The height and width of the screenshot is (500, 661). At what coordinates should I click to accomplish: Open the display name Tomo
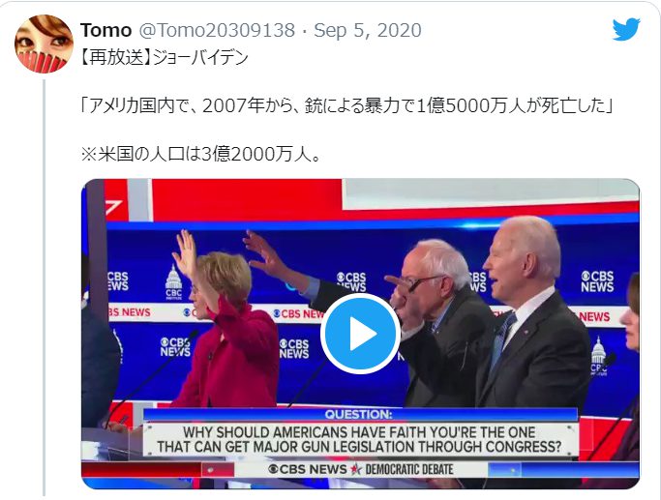tap(105, 30)
